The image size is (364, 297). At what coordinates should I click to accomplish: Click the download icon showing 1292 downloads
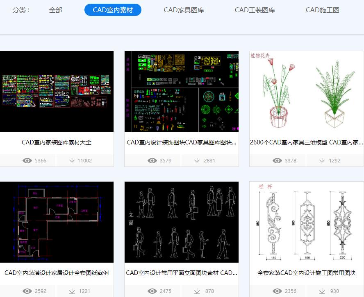point(322,160)
